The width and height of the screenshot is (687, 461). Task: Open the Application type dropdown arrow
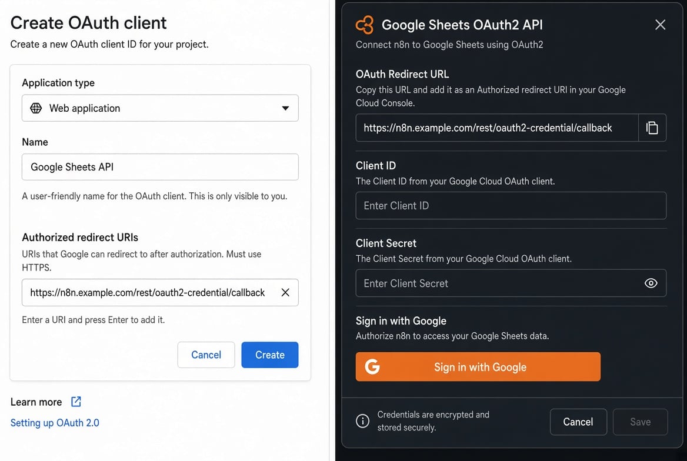(285, 108)
